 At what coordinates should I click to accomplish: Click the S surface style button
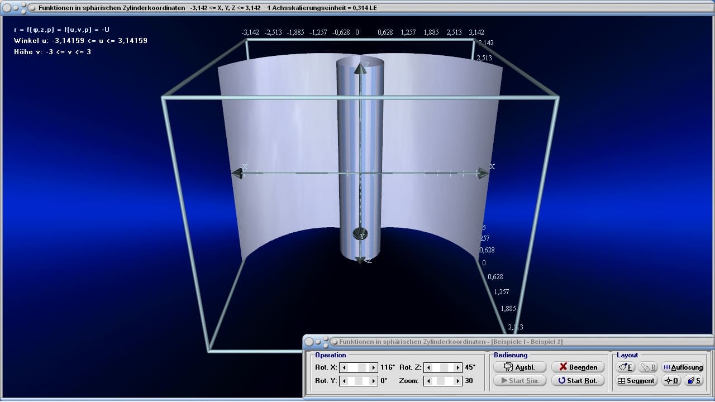click(x=694, y=380)
